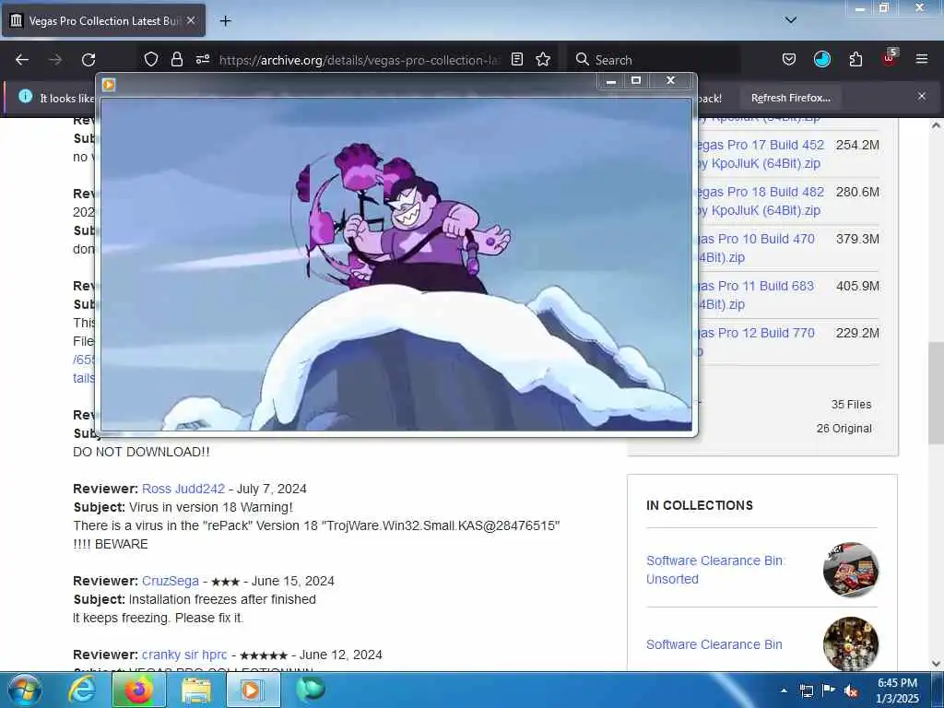Viewport: 944px width, 708px height.
Task: Open a new tab with plus button
Action: click(x=225, y=21)
